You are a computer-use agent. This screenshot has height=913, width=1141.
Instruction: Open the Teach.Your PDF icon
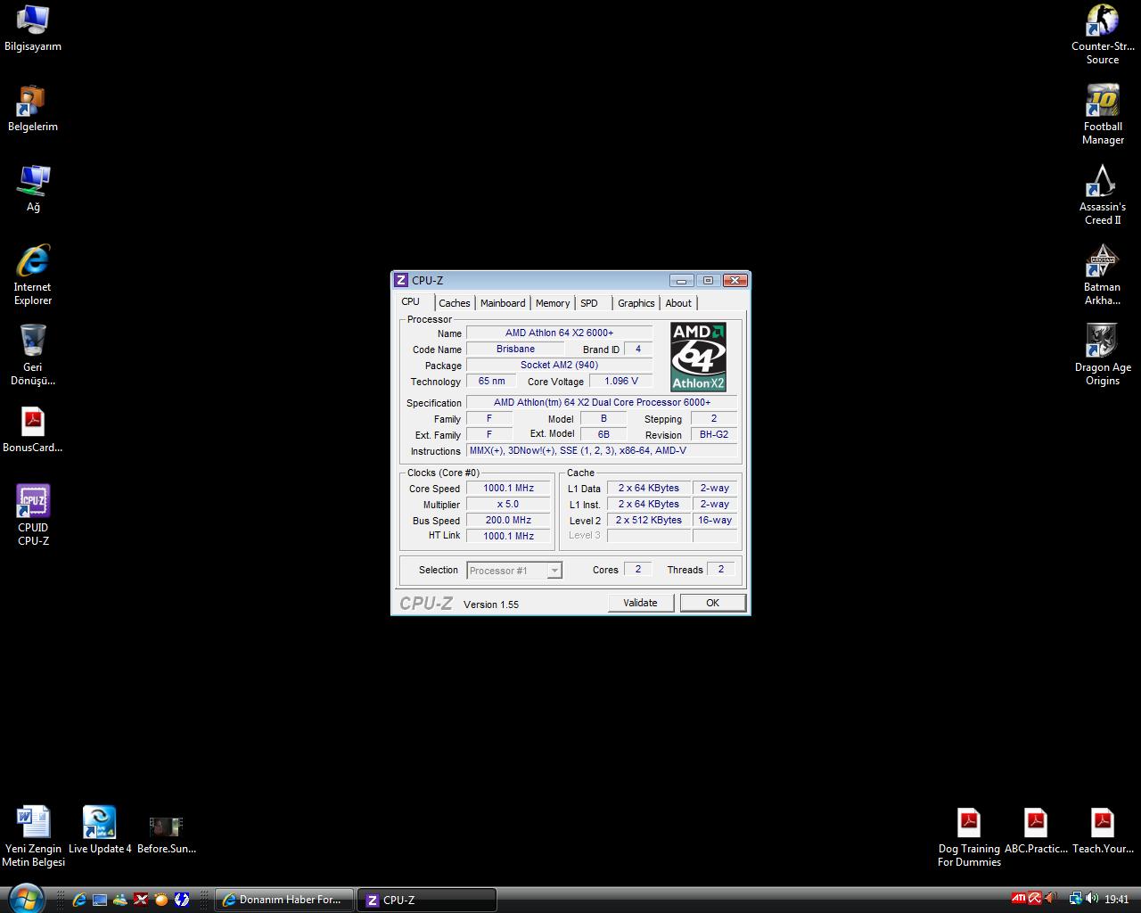1103,831
